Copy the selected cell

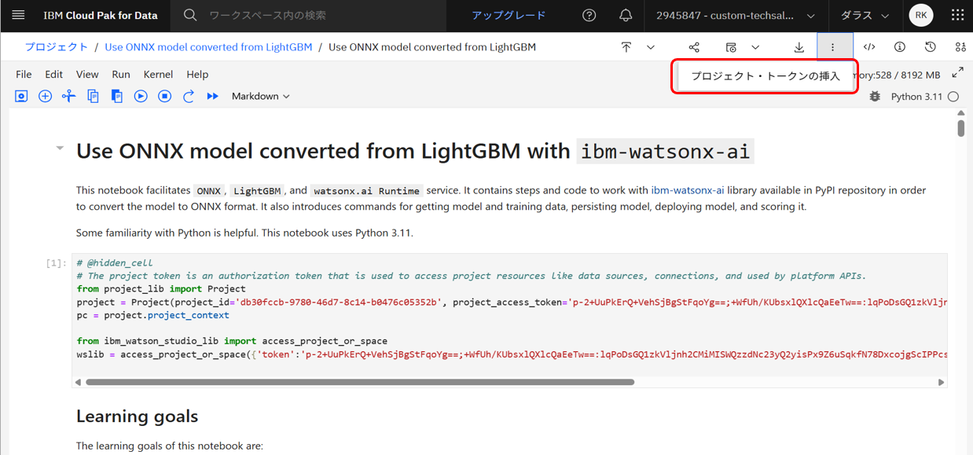(x=93, y=96)
